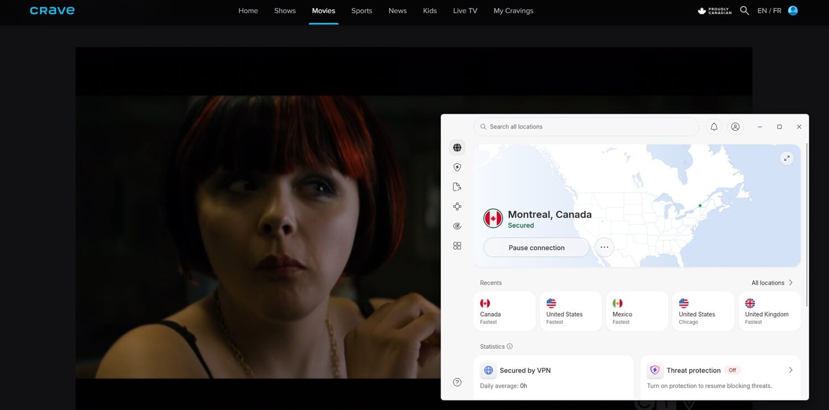Go to the Crave Home tab
Viewport: 829px width, 410px height.
pos(248,10)
